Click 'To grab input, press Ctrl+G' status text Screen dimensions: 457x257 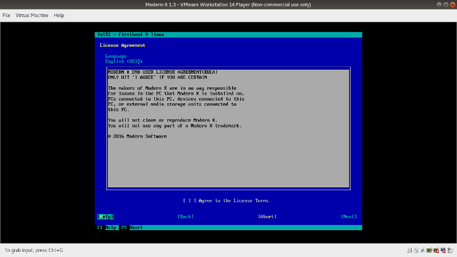(x=34, y=250)
